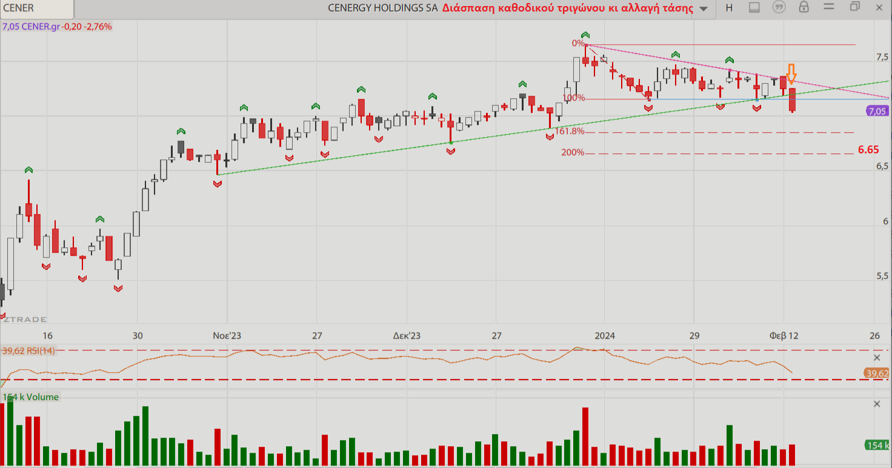Image resolution: width=892 pixels, height=468 pixels.
Task: Select the Fibonacci 200% level label
Action: [573, 152]
